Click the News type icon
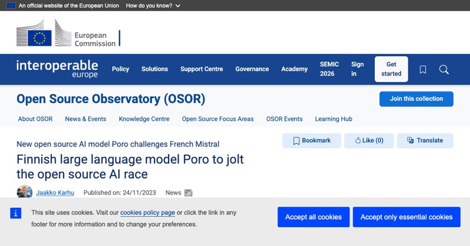The width and height of the screenshot is (470, 246). click(x=188, y=193)
